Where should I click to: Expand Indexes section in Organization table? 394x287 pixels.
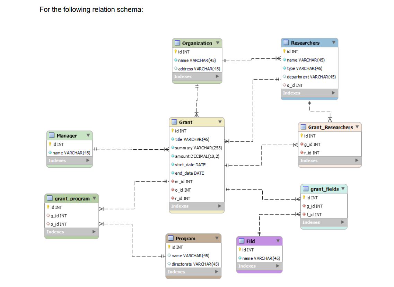217,76
